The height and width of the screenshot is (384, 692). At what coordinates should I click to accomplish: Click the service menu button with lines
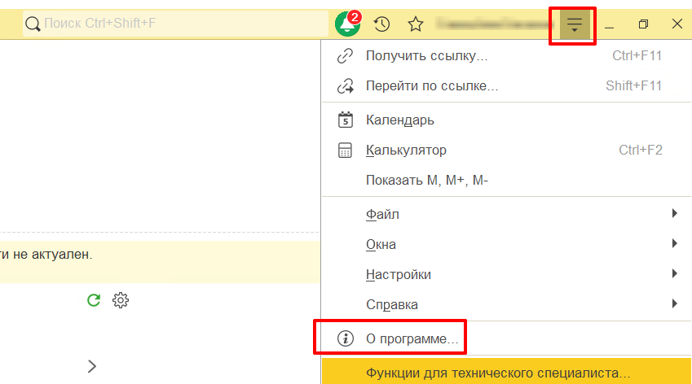(574, 24)
